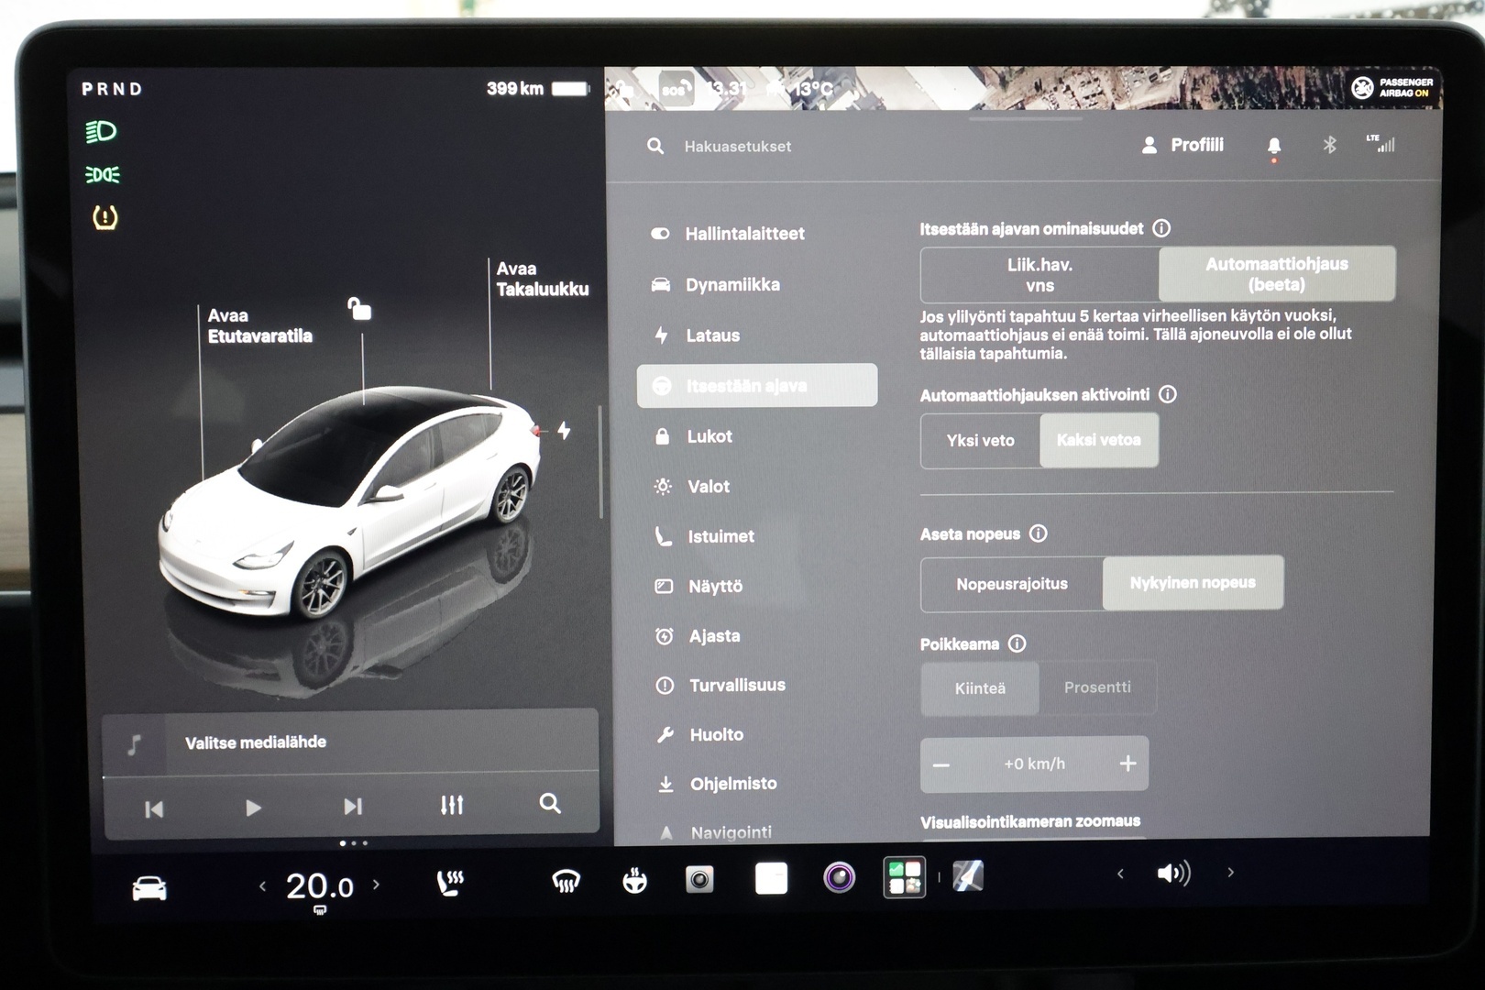Image resolution: width=1485 pixels, height=990 pixels.
Task: Open the purple camera app icon
Action: 839,877
